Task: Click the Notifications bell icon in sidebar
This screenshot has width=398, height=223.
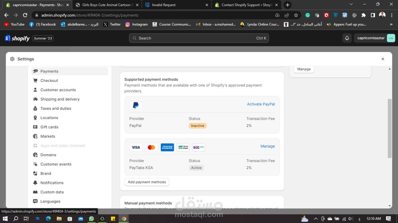Action: coord(35,183)
